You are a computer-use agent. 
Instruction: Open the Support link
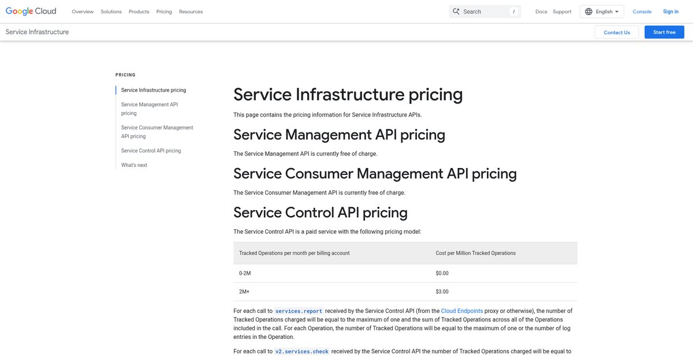562,12
